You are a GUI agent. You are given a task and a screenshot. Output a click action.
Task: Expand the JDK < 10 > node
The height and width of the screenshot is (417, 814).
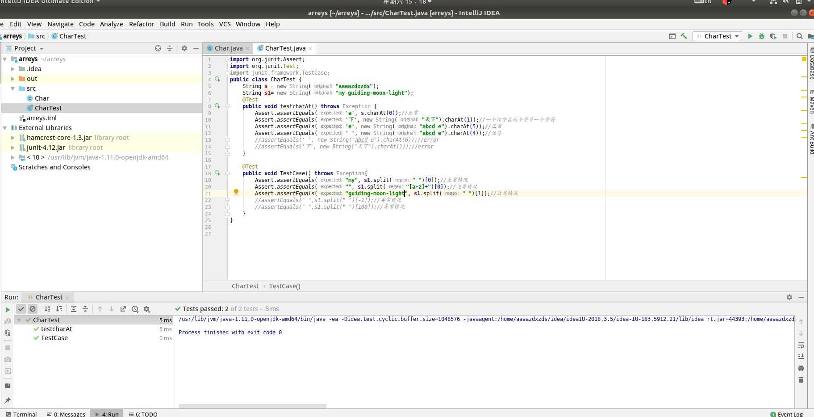(x=13, y=157)
